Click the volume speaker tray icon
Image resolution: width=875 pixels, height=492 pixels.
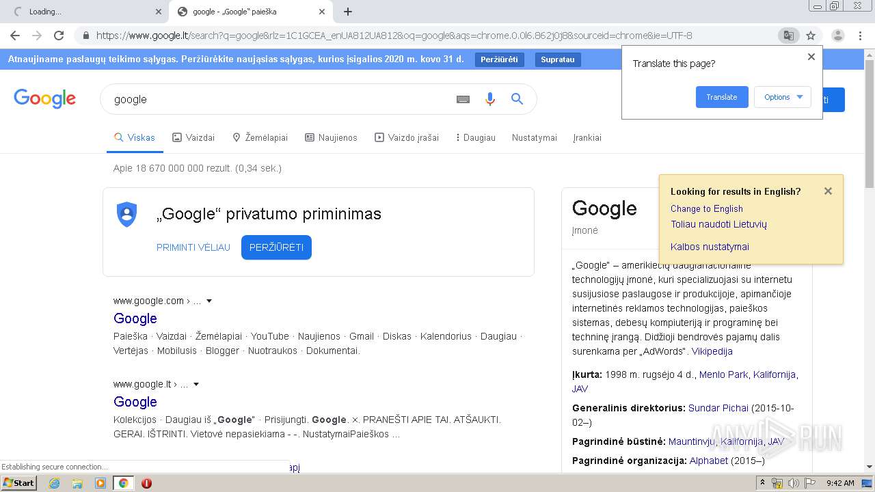coord(794,483)
